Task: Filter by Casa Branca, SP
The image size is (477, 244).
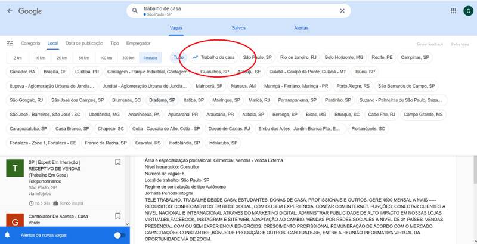Action: click(72, 129)
